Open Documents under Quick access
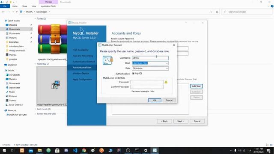This screenshot has height=154, width=274. pos(15,33)
